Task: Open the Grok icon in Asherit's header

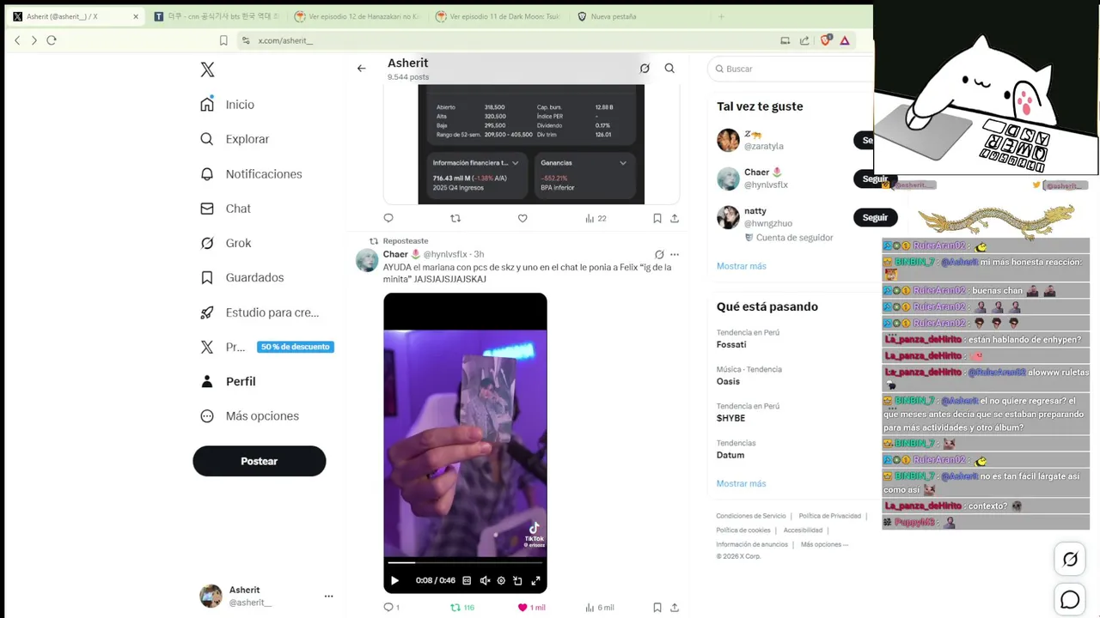Action: tap(645, 69)
